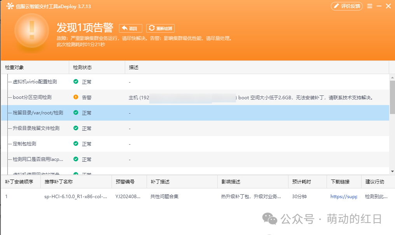Select the boot分区空间检测 tree item

(32, 97)
